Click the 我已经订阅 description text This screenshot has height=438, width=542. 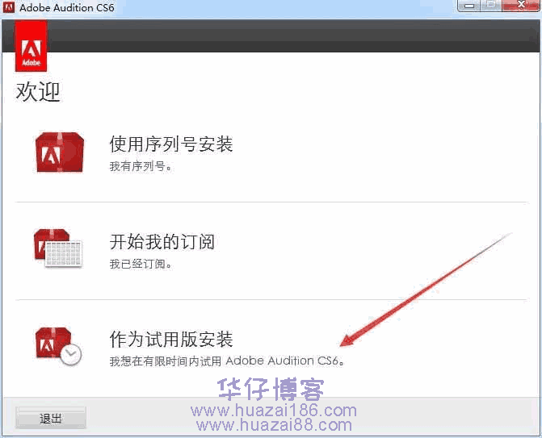point(141,264)
